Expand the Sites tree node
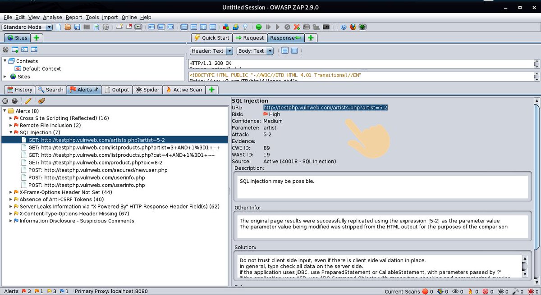The height and width of the screenshot is (295, 541). click(x=5, y=77)
